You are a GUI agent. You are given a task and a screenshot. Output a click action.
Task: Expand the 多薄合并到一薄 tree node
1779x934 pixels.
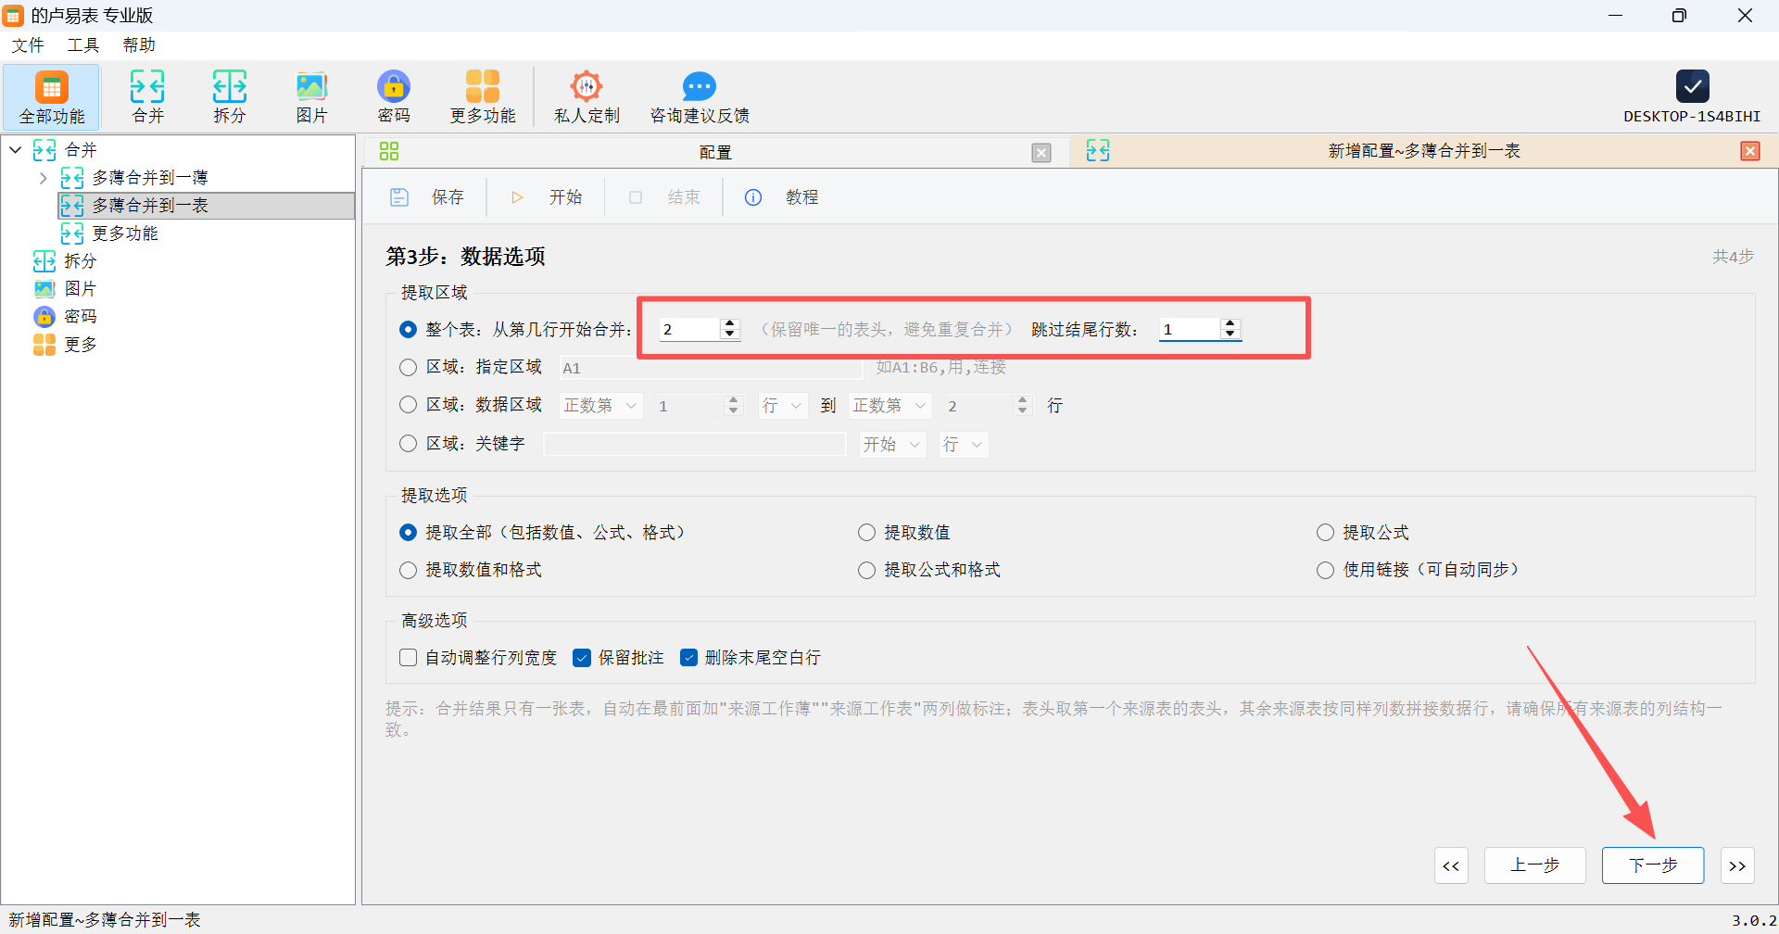click(43, 178)
